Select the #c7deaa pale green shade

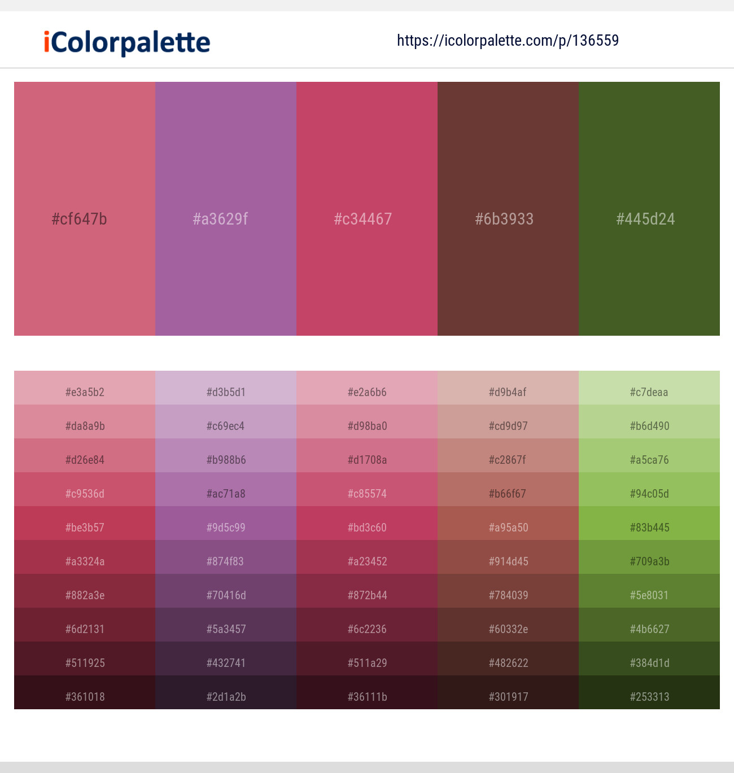pos(649,388)
